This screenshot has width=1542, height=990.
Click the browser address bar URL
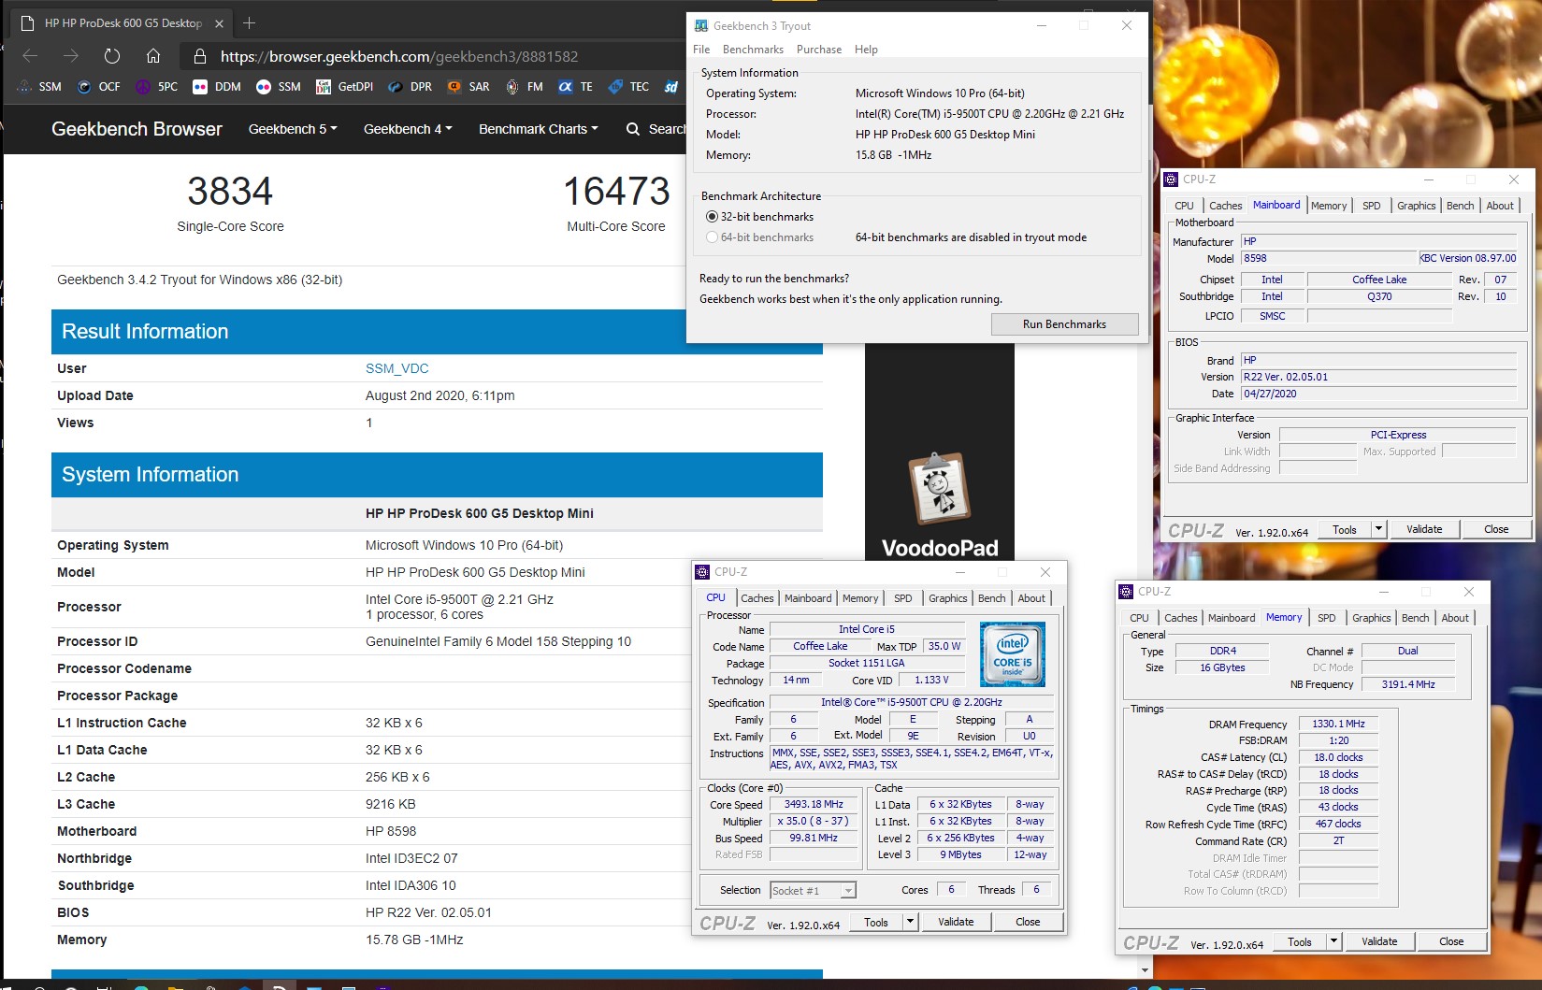399,56
